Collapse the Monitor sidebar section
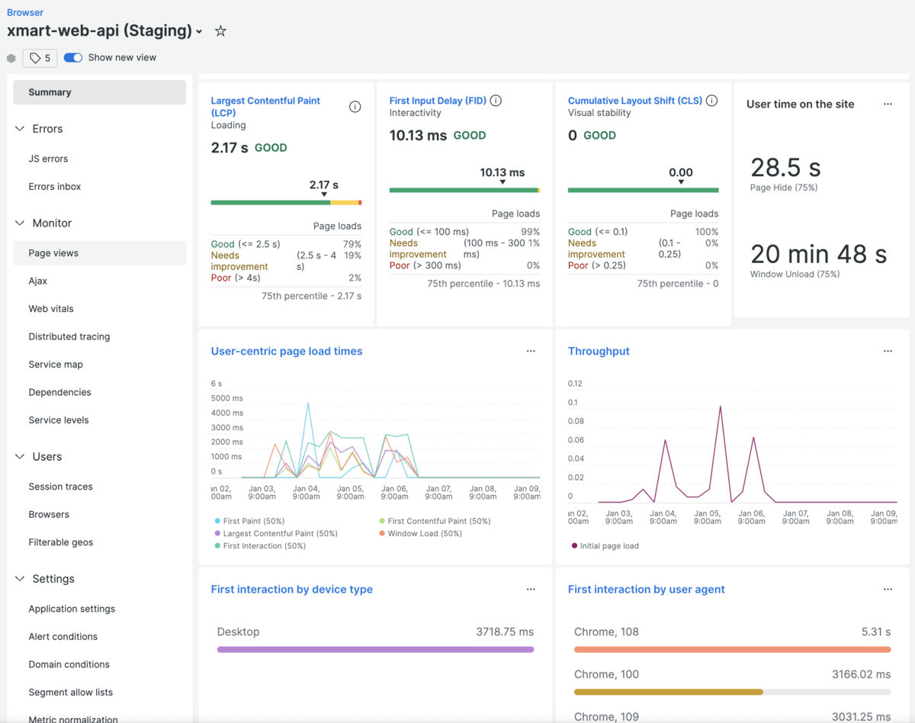The width and height of the screenshot is (915, 723). (20, 223)
